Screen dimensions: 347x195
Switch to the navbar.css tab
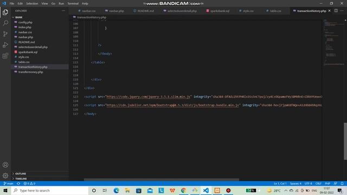[87, 11]
